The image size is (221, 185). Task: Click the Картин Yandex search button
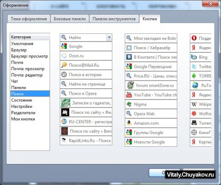tap(201, 142)
